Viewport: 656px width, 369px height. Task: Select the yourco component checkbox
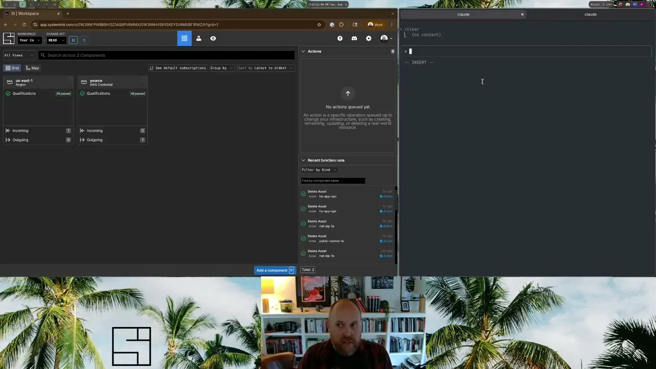pyautogui.click(x=144, y=79)
